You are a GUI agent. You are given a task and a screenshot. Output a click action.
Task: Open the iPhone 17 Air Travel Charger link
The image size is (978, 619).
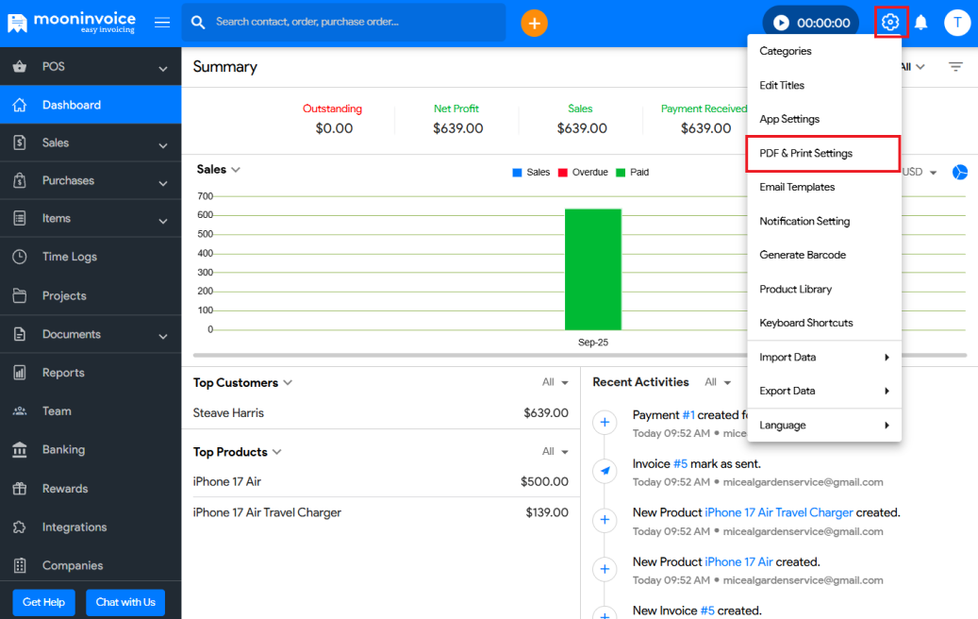[778, 512]
